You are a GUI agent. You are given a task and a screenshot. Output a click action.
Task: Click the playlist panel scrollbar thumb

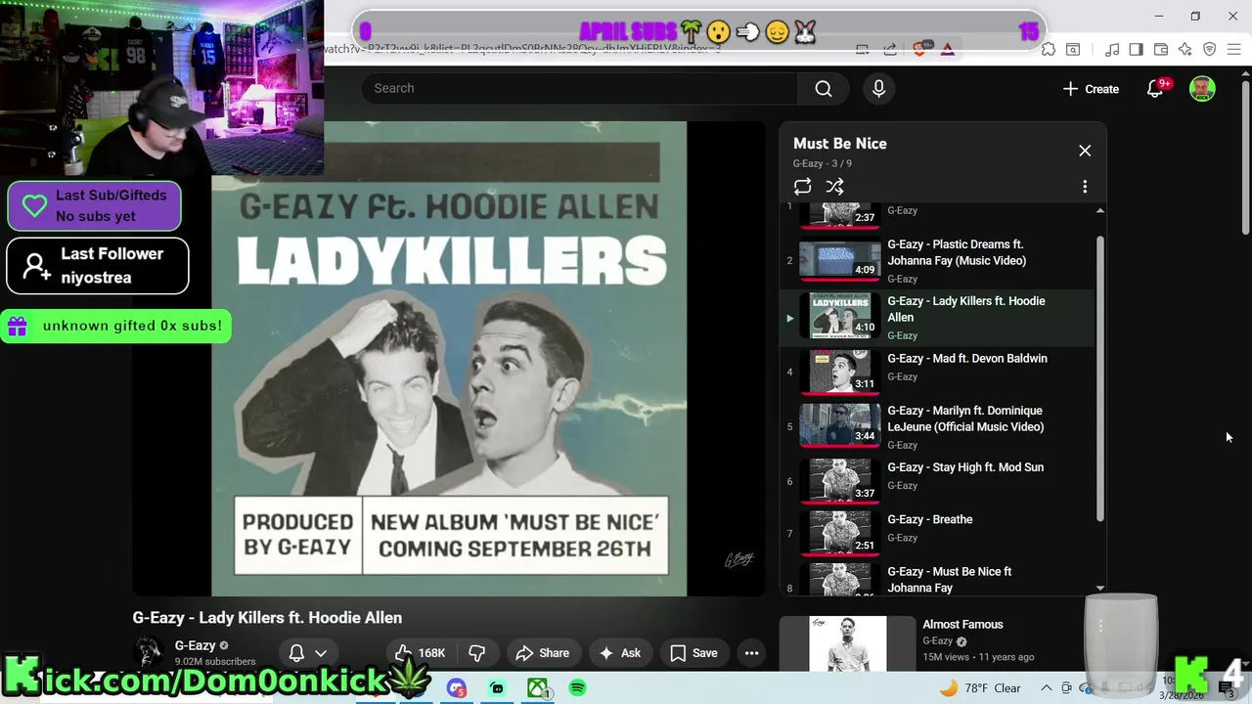click(1099, 377)
